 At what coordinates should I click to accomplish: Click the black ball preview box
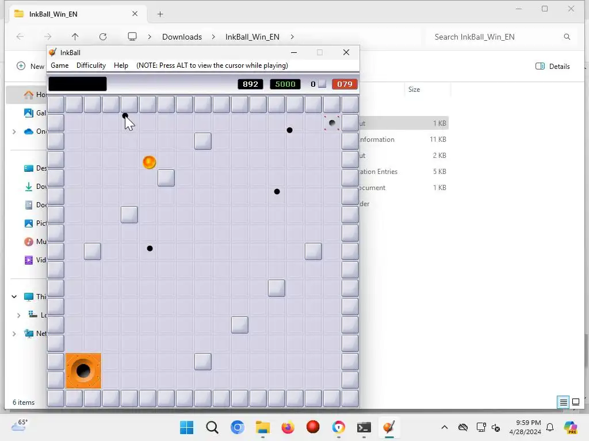point(78,84)
